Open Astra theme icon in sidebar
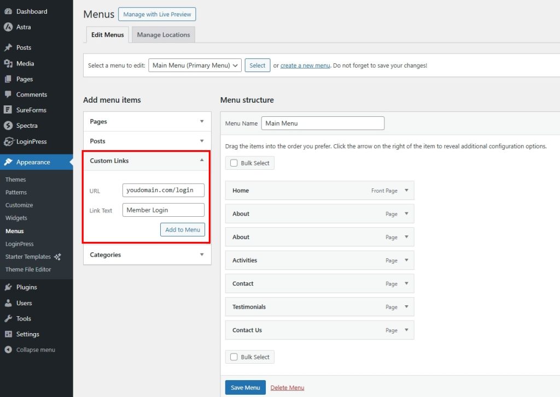Screen dimensions: 560x397 tap(8, 27)
